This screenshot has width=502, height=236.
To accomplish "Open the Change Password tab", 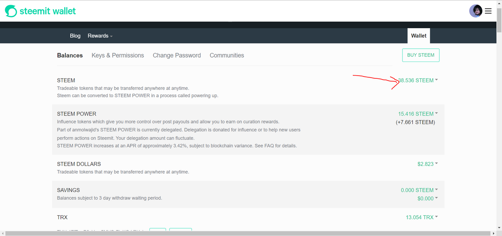I will pos(176,55).
